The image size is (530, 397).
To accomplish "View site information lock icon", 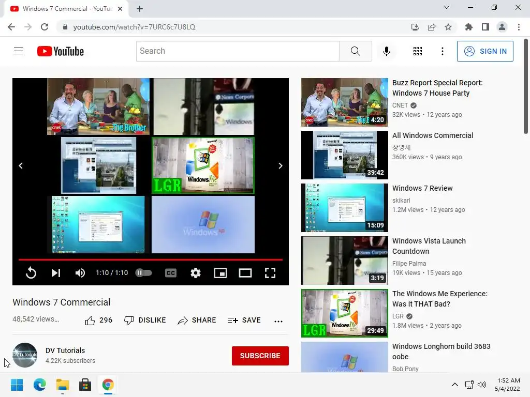I will pos(65,27).
